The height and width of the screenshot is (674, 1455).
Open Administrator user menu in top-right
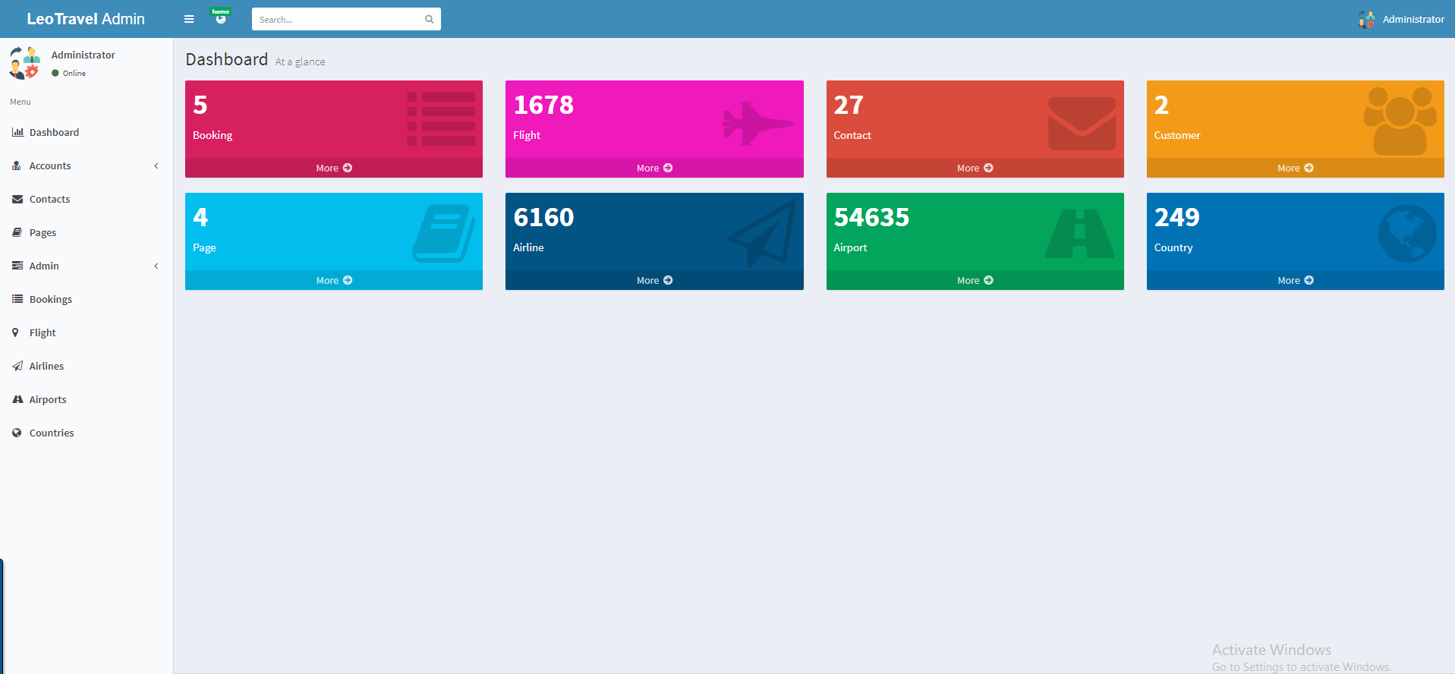[1402, 19]
